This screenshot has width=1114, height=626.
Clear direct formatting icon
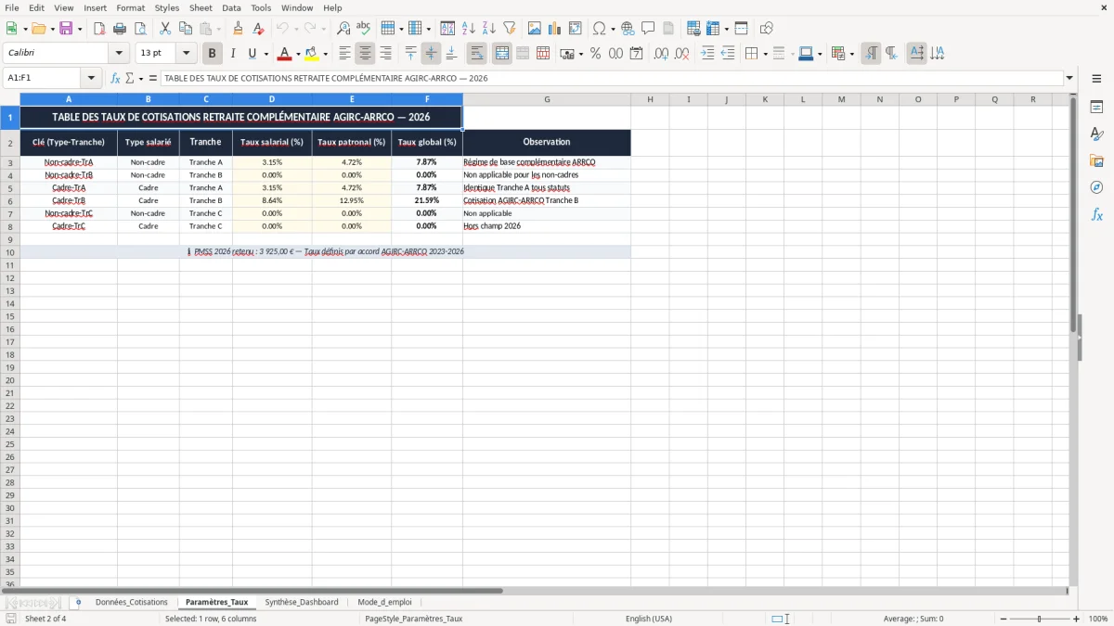click(x=259, y=29)
